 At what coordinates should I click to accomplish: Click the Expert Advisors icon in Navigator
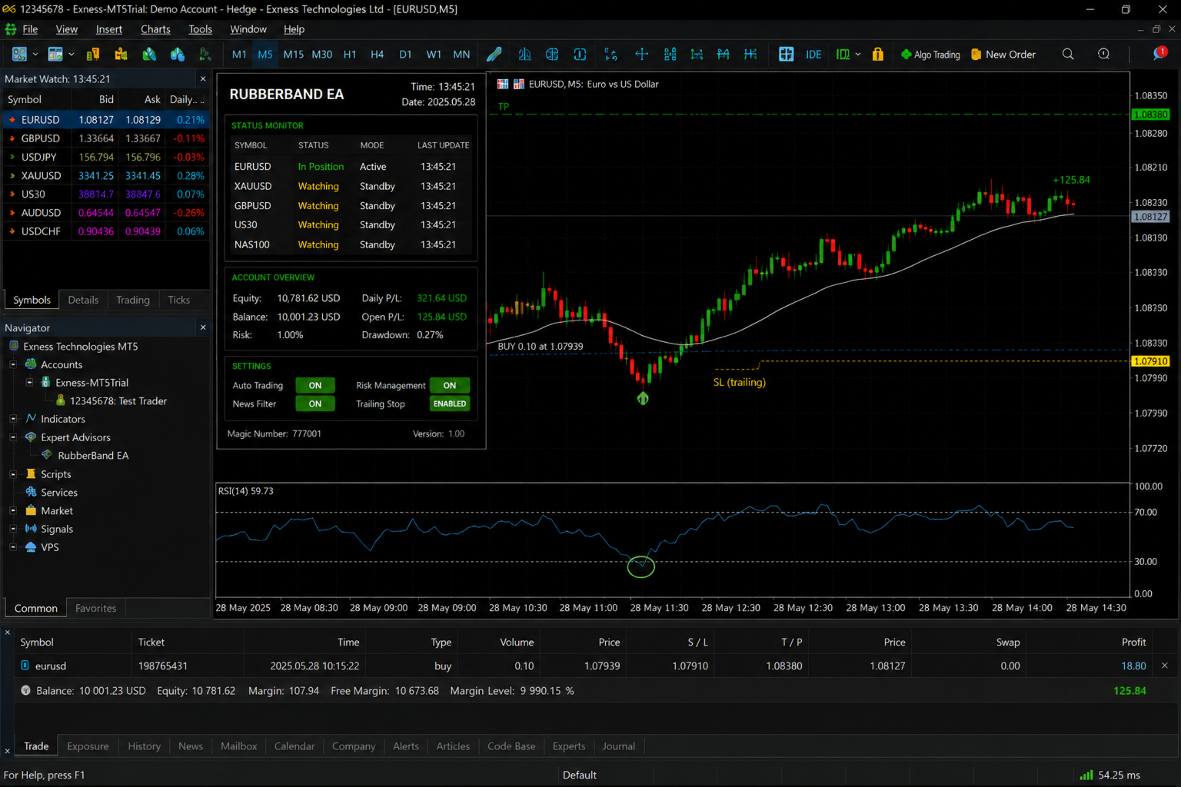click(x=31, y=437)
